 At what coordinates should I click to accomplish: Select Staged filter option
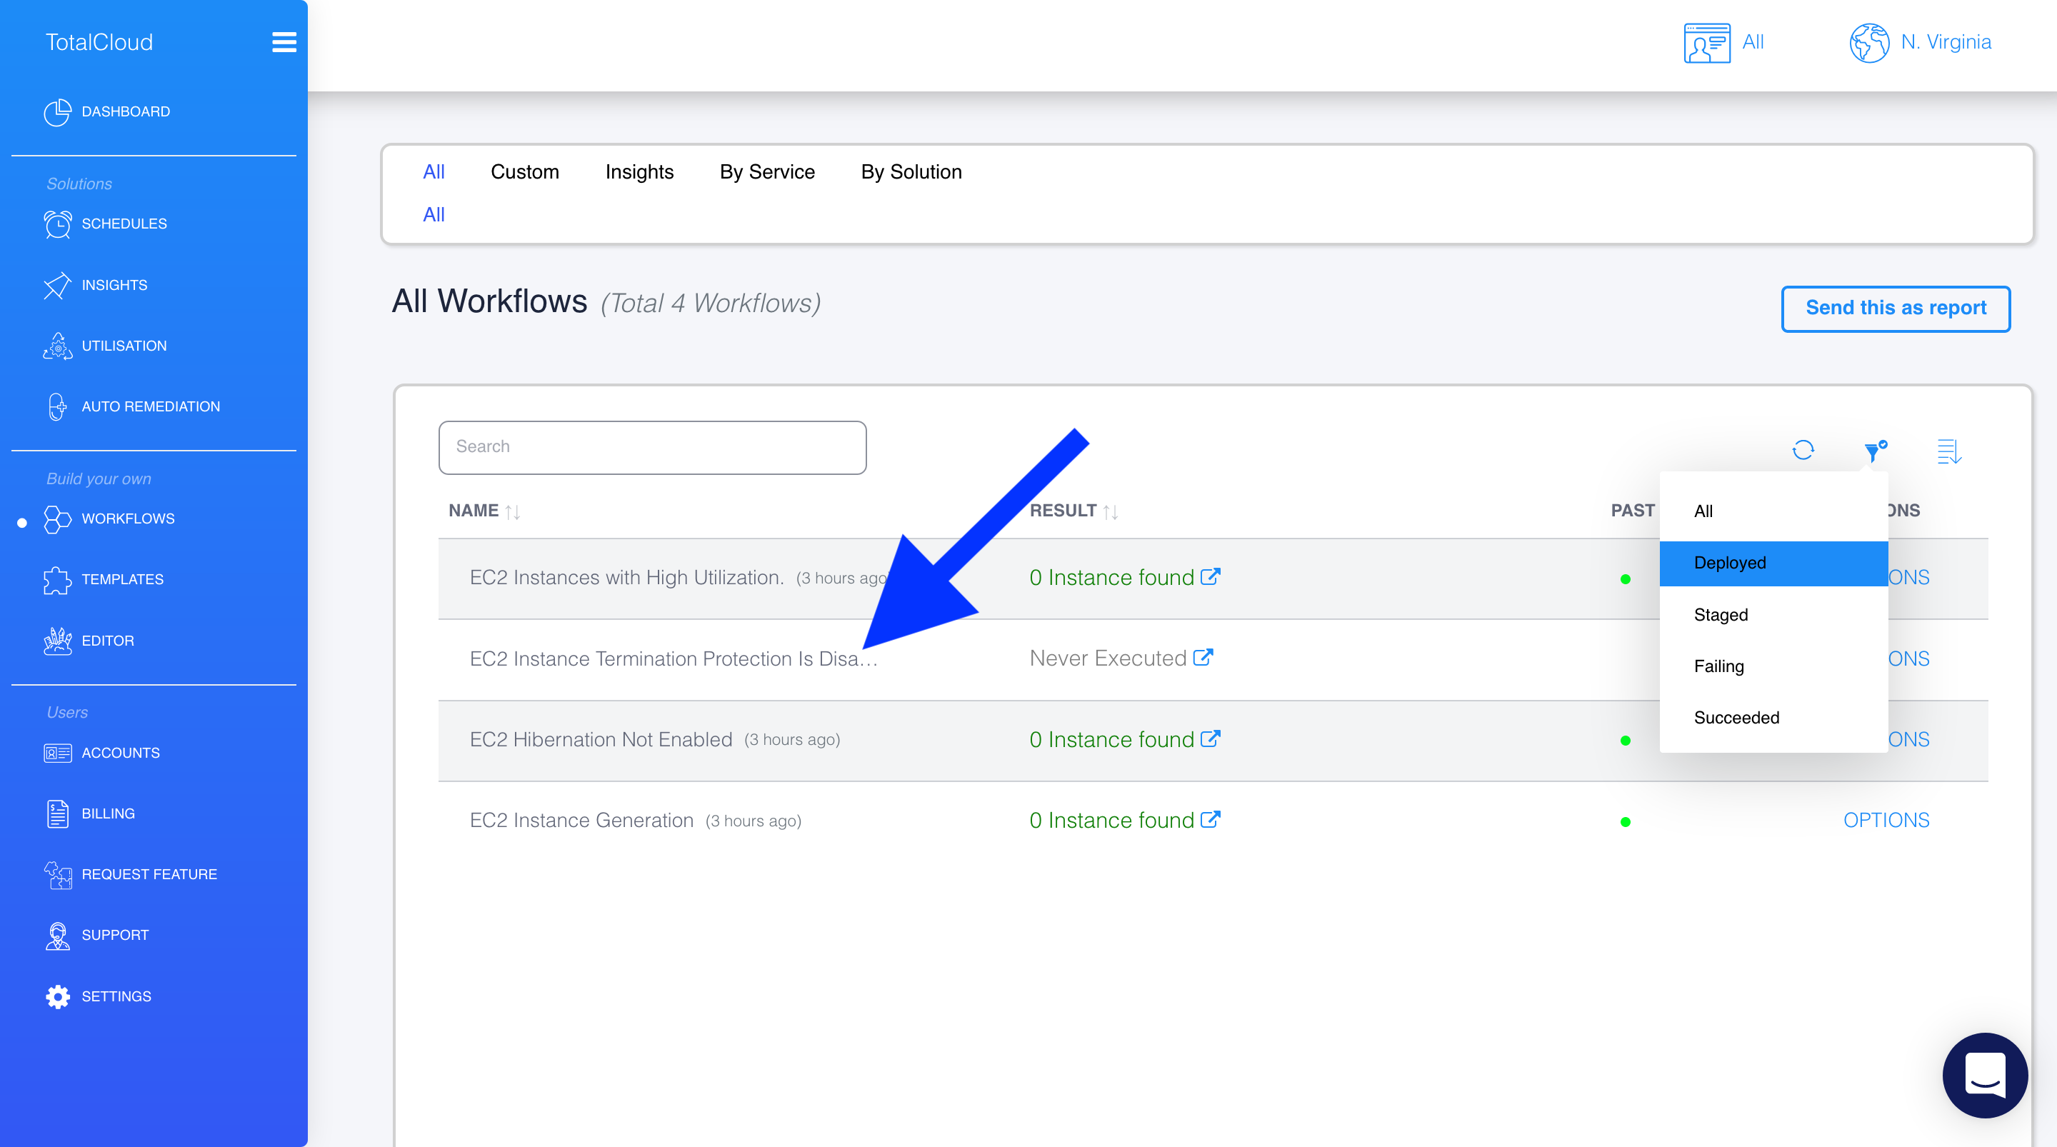coord(1773,615)
